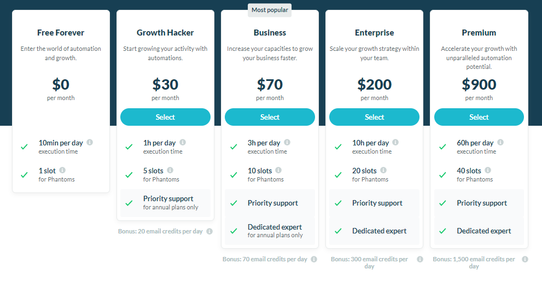Click info icon next to 10min per day
Image resolution: width=542 pixels, height=281 pixels.
point(90,142)
